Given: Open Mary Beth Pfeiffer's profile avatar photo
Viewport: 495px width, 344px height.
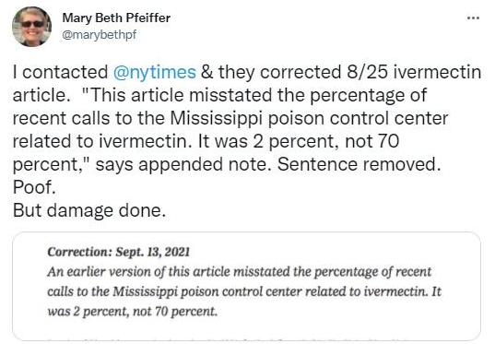Looking at the screenshot, I should [31, 26].
